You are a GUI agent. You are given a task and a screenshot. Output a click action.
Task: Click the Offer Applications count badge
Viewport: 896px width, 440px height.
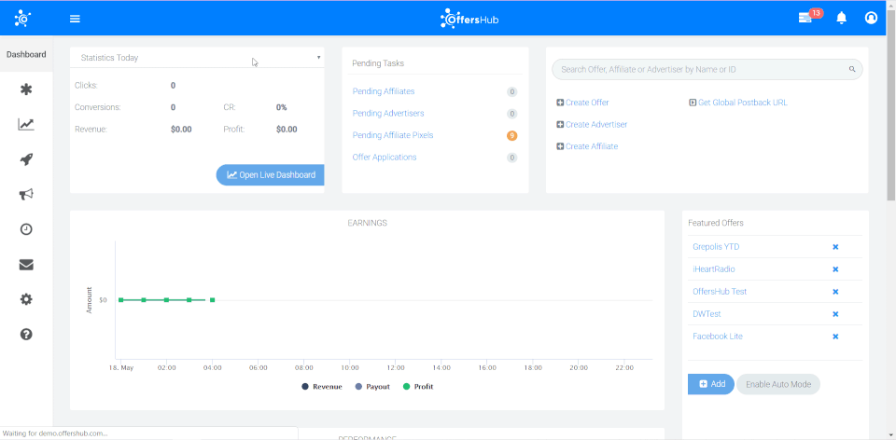tap(512, 158)
